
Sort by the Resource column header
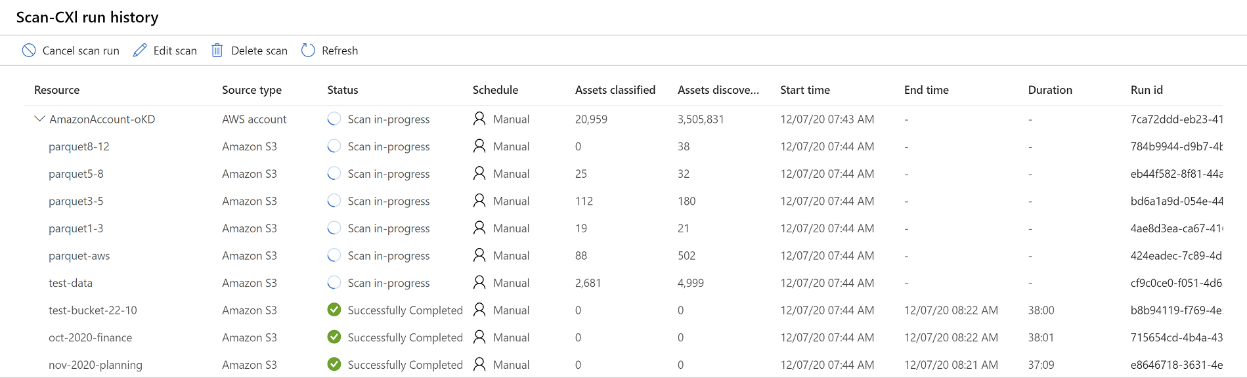coord(56,90)
